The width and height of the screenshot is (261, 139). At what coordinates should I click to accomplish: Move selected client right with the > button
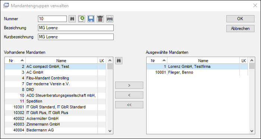click(x=129, y=85)
